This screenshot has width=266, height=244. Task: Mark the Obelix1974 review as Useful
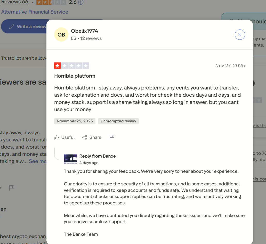pyautogui.click(x=65, y=137)
